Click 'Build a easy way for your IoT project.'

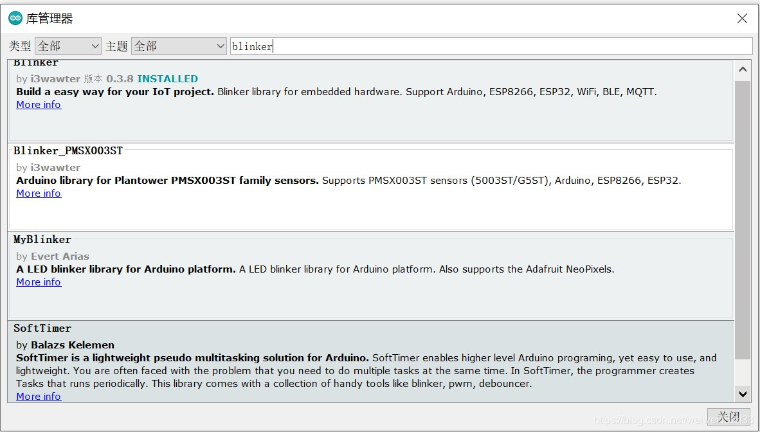click(115, 92)
